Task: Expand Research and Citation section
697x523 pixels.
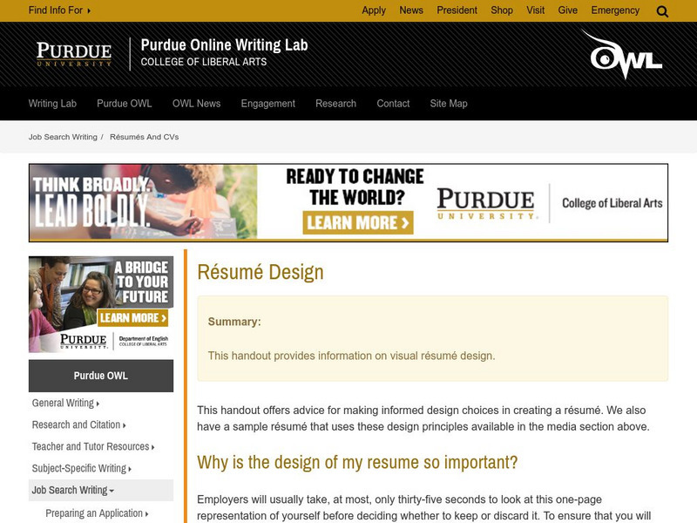Action: click(78, 425)
